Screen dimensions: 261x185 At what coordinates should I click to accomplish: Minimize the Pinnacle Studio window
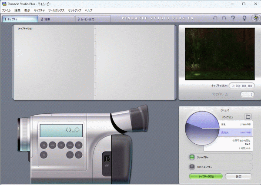coord(232,4)
